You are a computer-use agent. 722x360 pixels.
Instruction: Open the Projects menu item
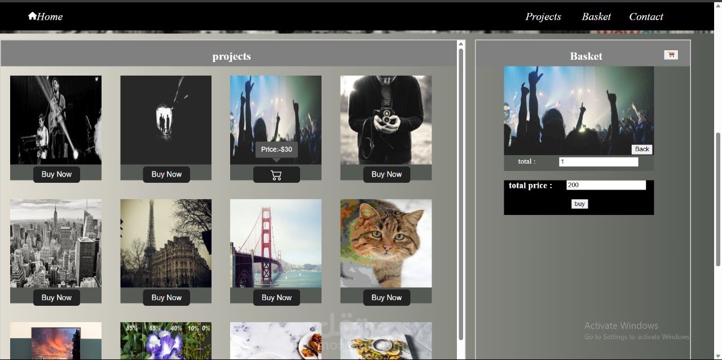543,16
